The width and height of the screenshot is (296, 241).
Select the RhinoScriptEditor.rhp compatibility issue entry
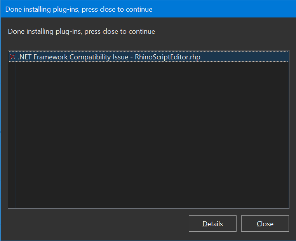click(x=109, y=57)
